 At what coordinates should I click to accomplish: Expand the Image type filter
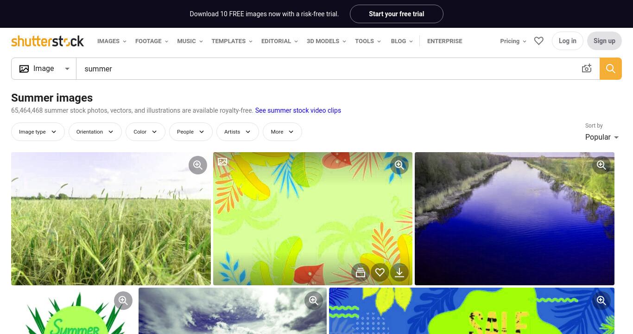pyautogui.click(x=38, y=132)
